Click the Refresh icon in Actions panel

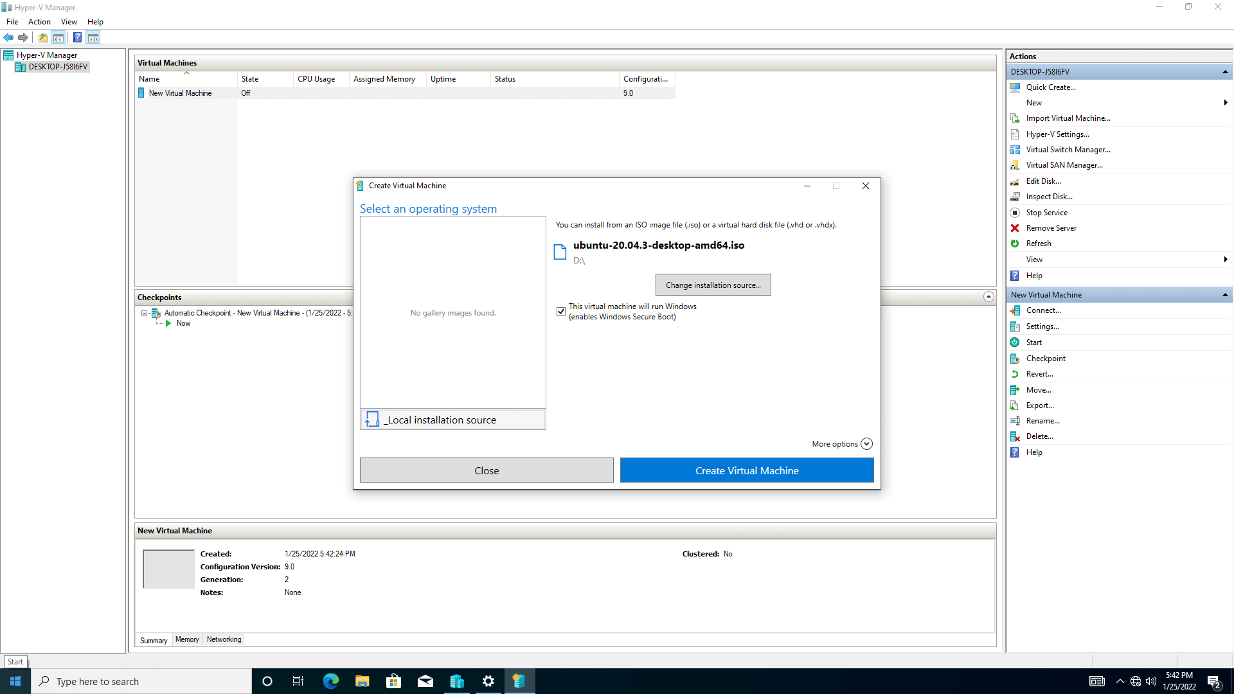[1016, 243]
